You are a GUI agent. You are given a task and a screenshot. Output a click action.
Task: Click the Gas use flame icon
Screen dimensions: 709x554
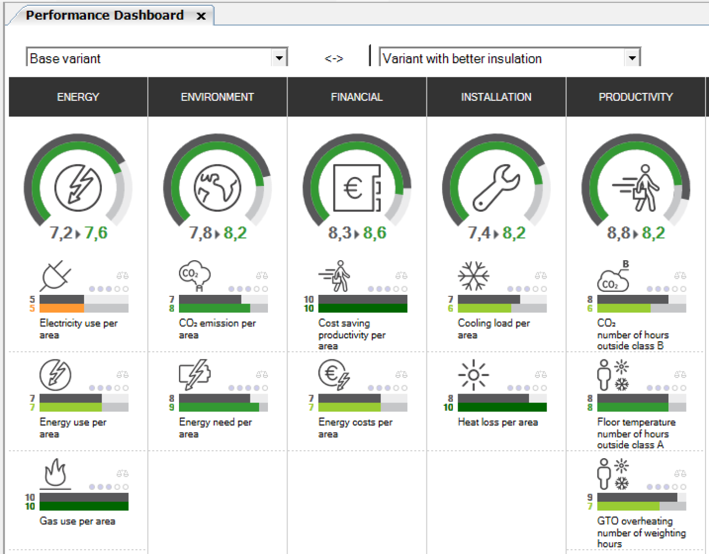pyautogui.click(x=55, y=473)
